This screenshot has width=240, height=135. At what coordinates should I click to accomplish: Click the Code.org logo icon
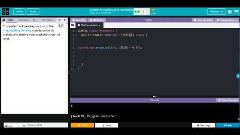pos(6,12)
